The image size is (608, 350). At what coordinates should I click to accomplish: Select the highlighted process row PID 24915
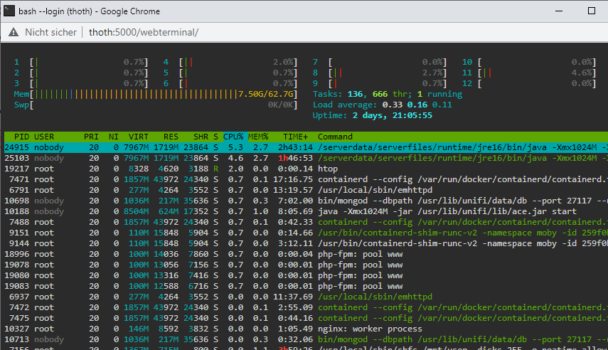coord(306,147)
